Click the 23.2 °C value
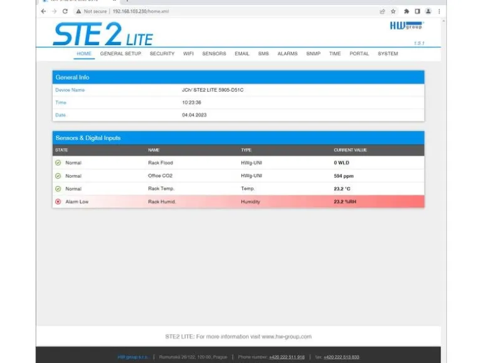 pos(342,189)
